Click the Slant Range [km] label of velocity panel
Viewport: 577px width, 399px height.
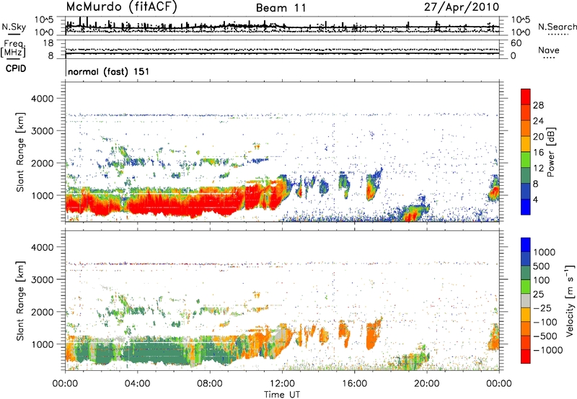point(20,300)
